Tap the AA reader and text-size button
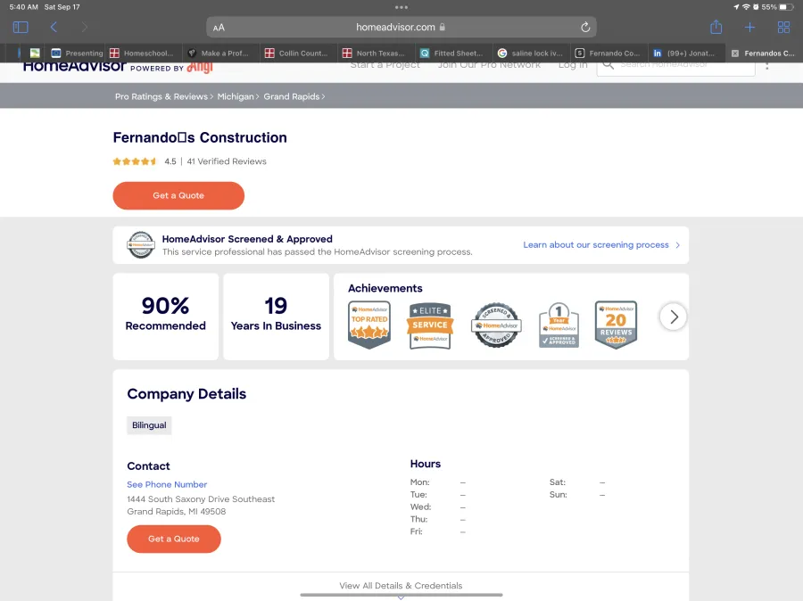The image size is (803, 601). click(219, 28)
